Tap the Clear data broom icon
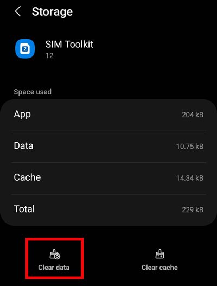This screenshot has height=286, width=217. coord(55,255)
